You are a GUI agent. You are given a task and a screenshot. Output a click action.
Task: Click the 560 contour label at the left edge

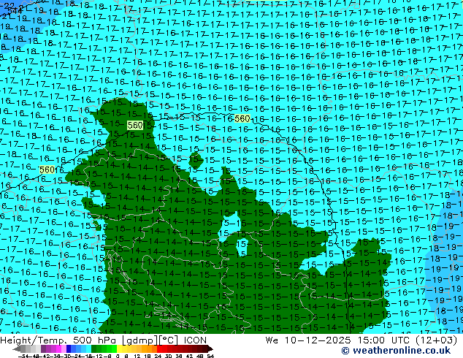[x=47, y=170]
